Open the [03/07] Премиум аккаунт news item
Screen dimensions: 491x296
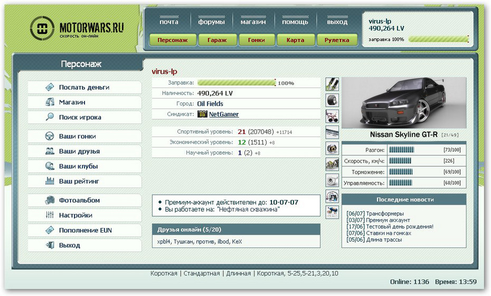378,220
